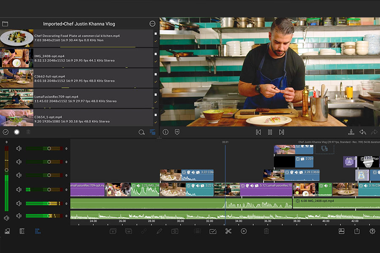Open project settings gear icon
Image resolution: width=380 pixels, height=253 pixels.
coord(372,231)
